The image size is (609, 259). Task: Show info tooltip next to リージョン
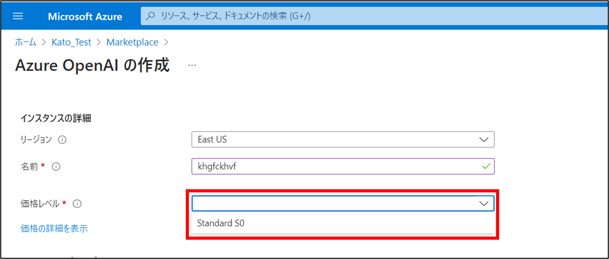tap(62, 140)
